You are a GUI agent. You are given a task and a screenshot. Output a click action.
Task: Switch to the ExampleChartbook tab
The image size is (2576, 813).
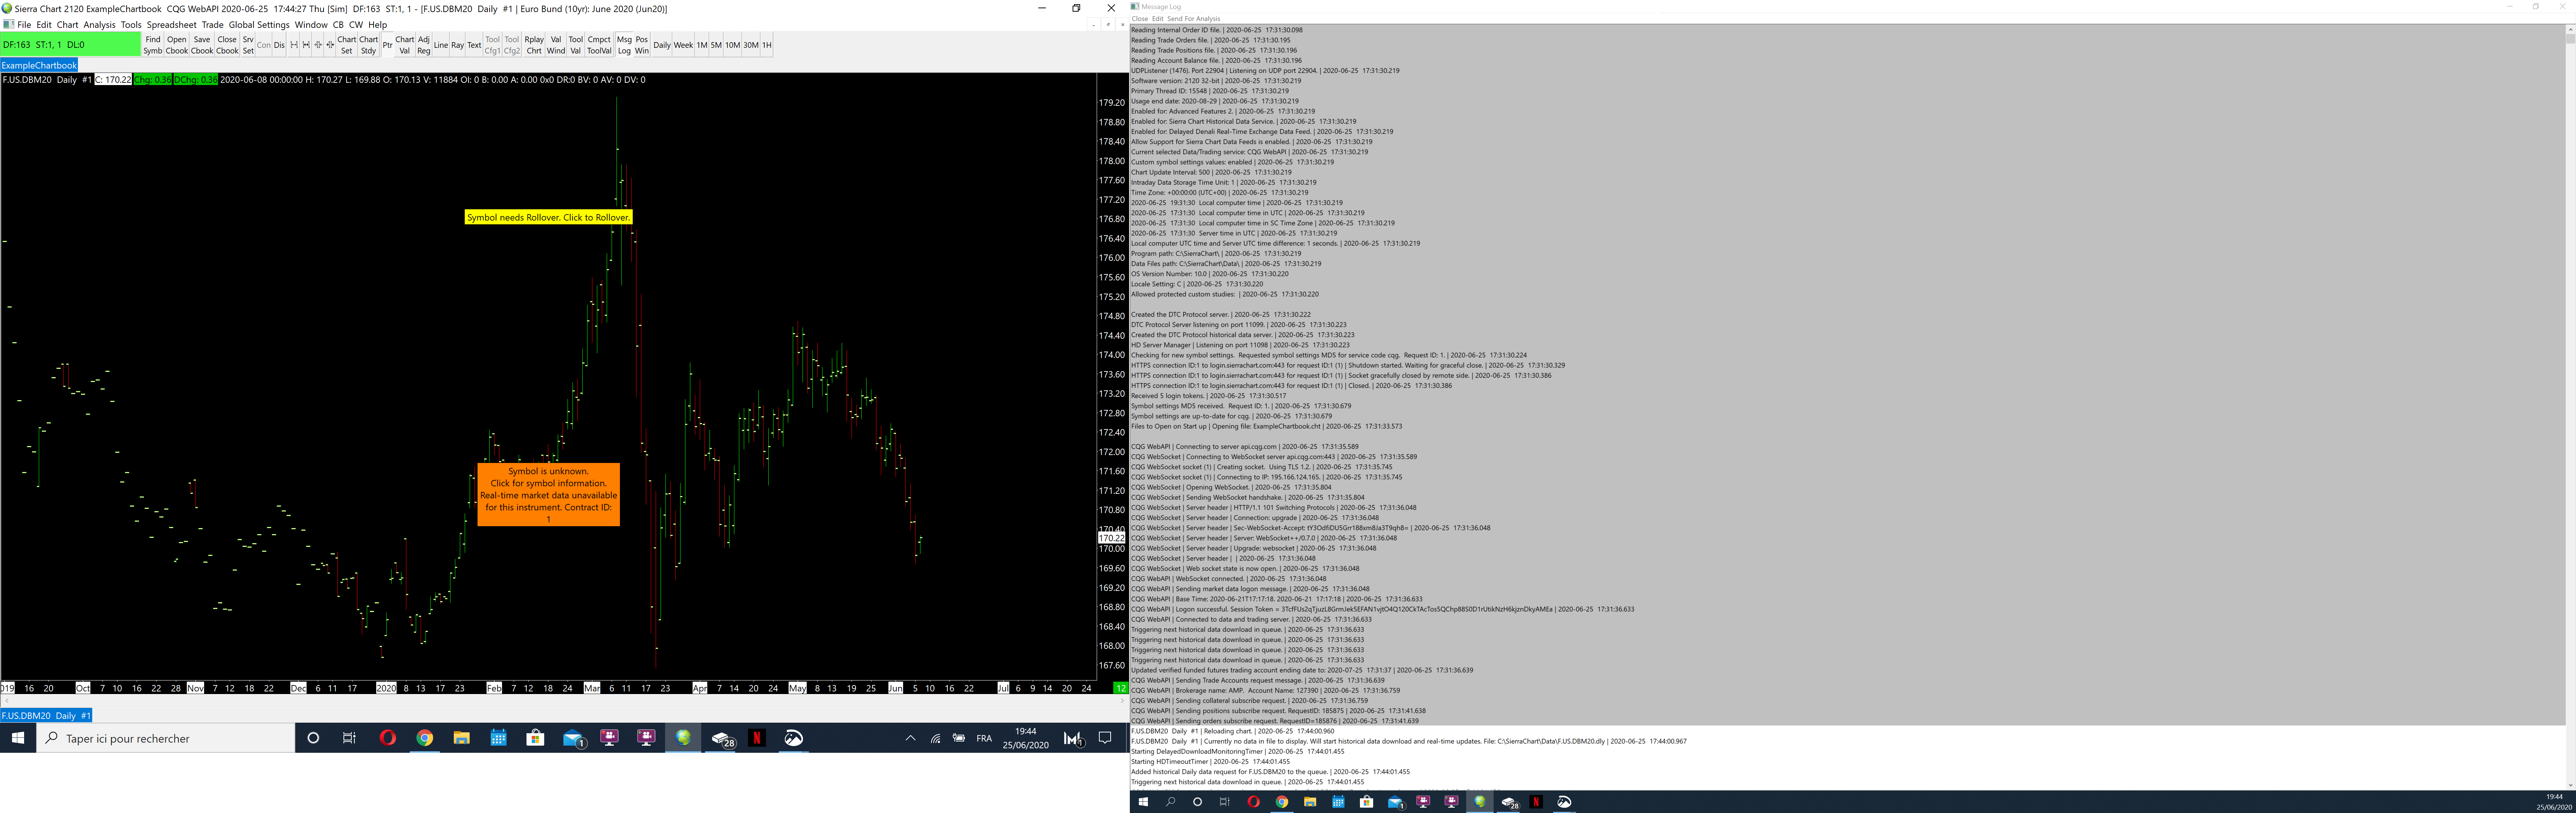coord(39,65)
